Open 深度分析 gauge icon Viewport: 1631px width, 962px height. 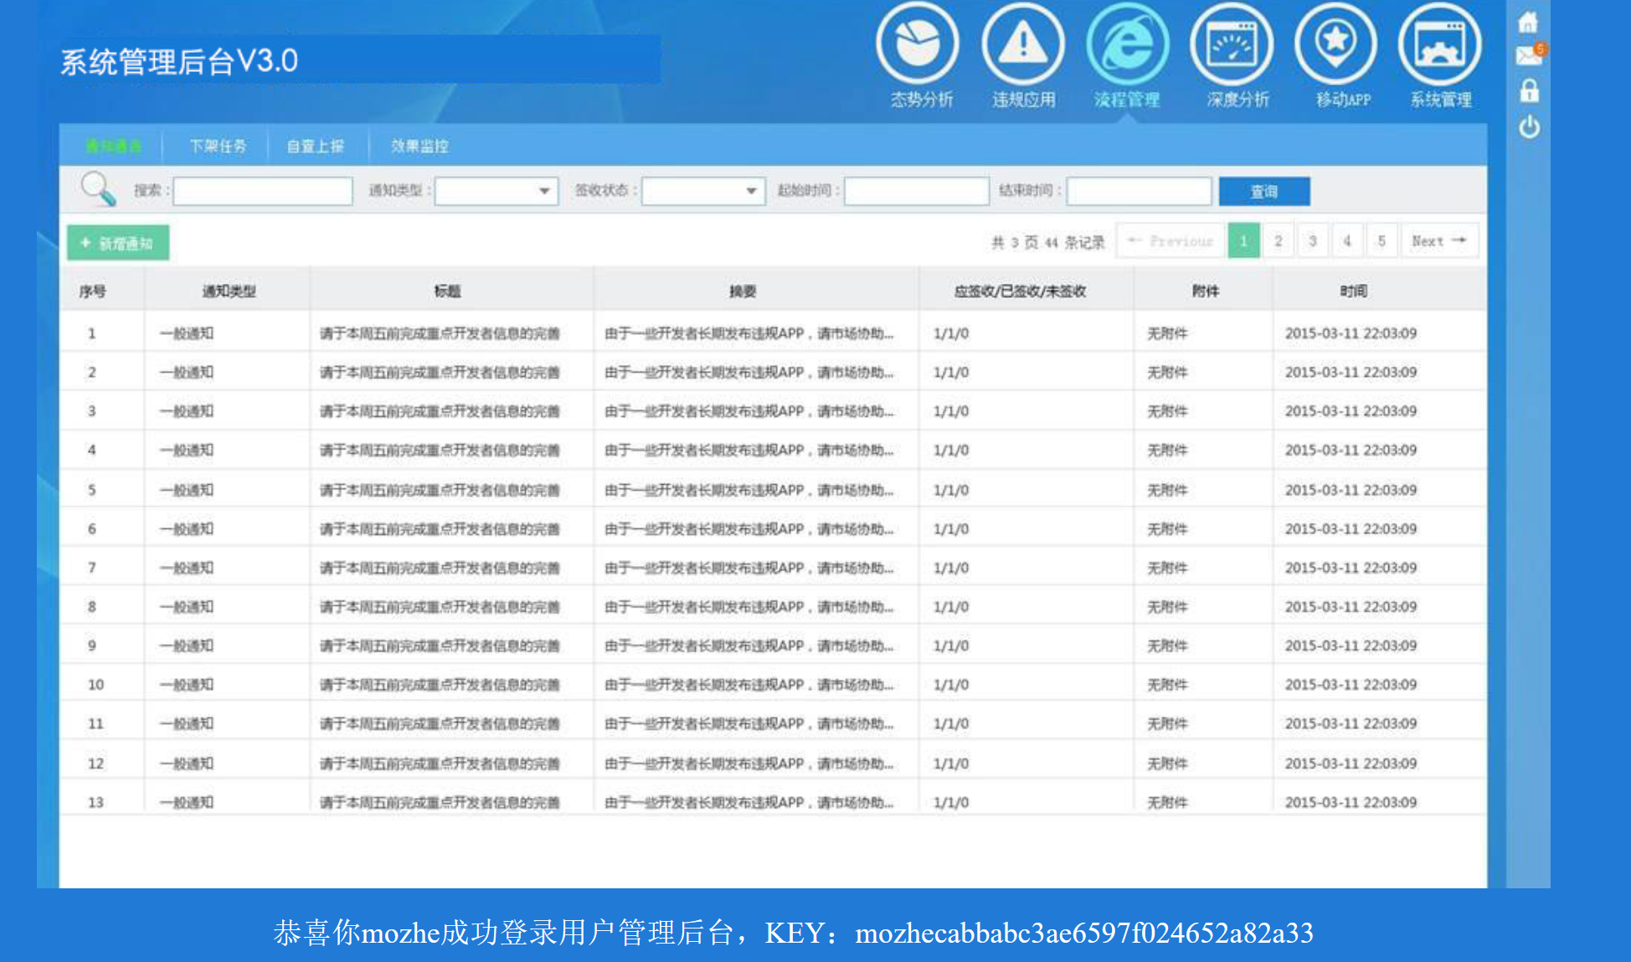click(x=1231, y=44)
